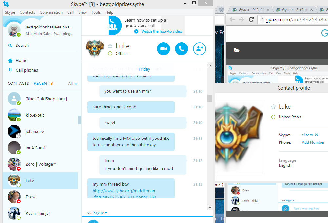Reload the Gyazo page
Screen dimensions: 328x223
pyautogui.click(x=251, y=19)
